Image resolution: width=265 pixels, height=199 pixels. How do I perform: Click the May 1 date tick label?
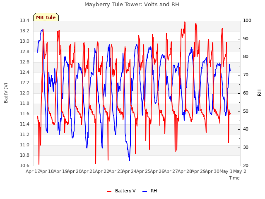[x=226, y=171]
